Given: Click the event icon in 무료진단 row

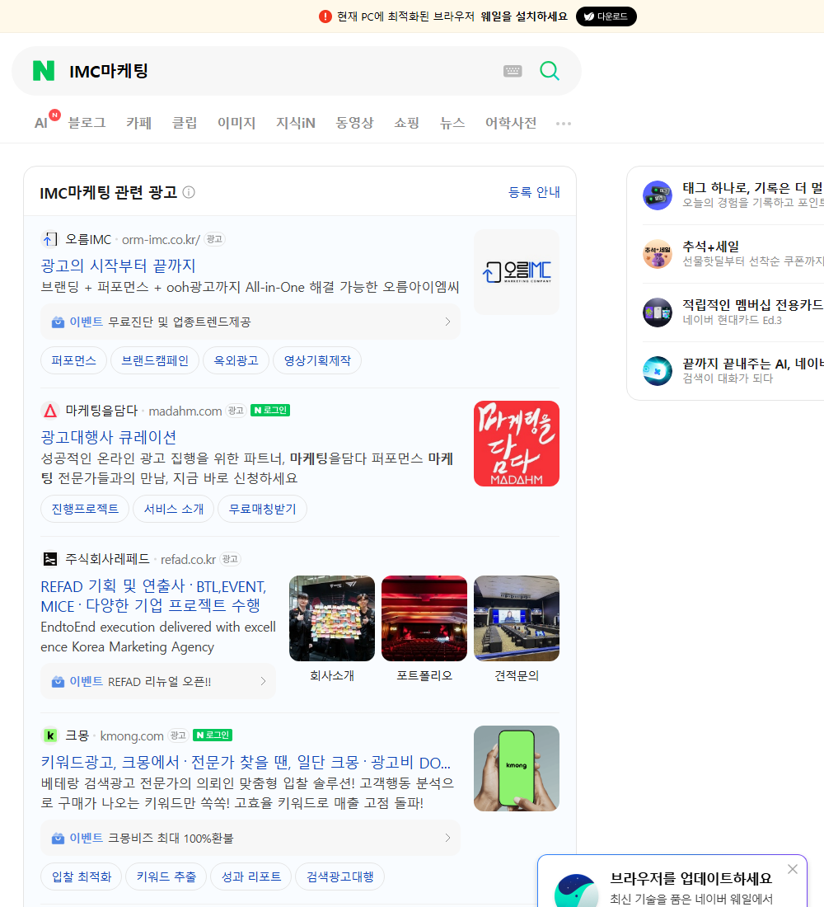Looking at the screenshot, I should [58, 322].
